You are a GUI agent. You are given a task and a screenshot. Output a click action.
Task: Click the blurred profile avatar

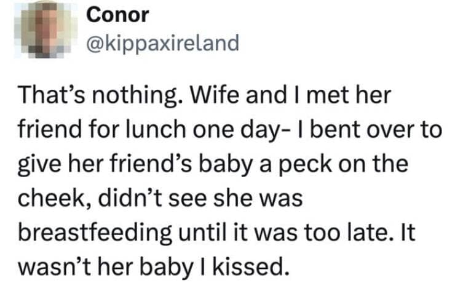tap(47, 28)
